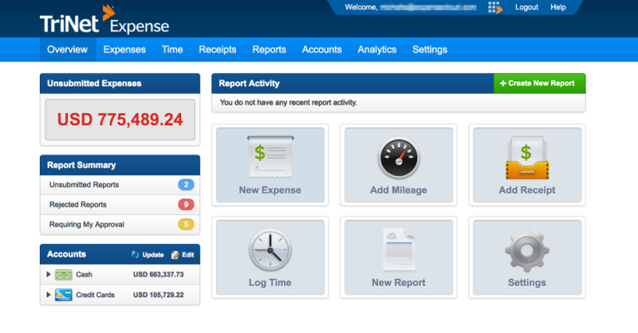Click the apps grid icon near Logout
This screenshot has width=638, height=333.
[495, 7]
